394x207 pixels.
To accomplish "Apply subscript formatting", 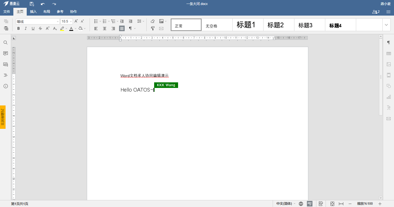I will [55, 28].
